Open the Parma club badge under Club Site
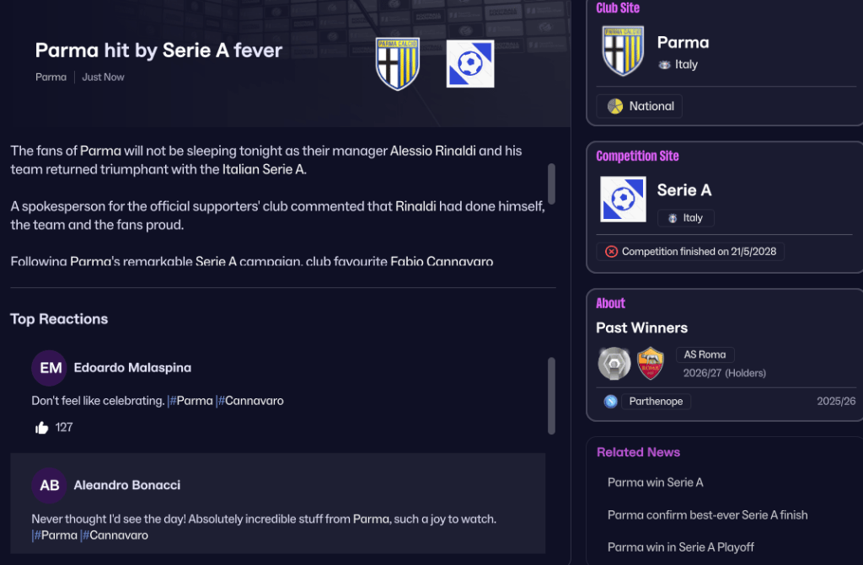Viewport: 863px width, 565px height. tap(623, 51)
